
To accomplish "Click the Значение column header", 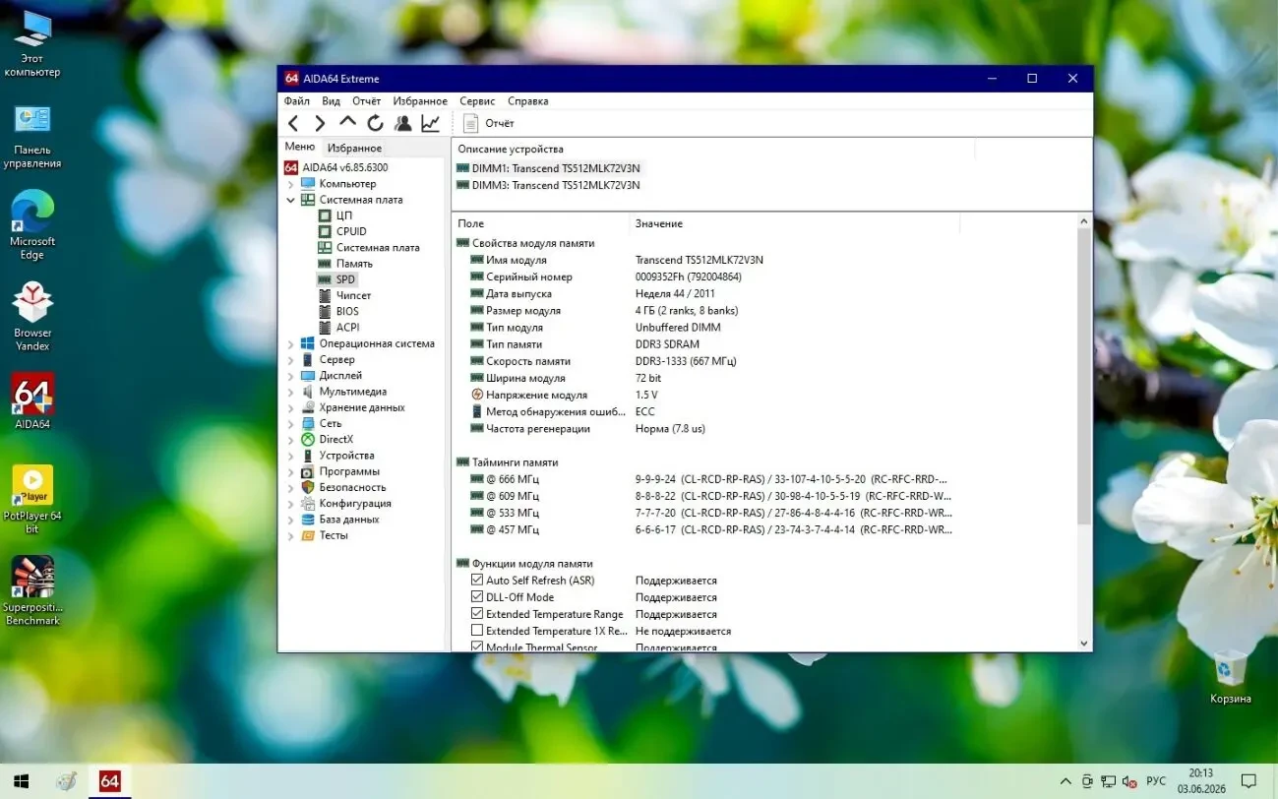I will (x=794, y=223).
